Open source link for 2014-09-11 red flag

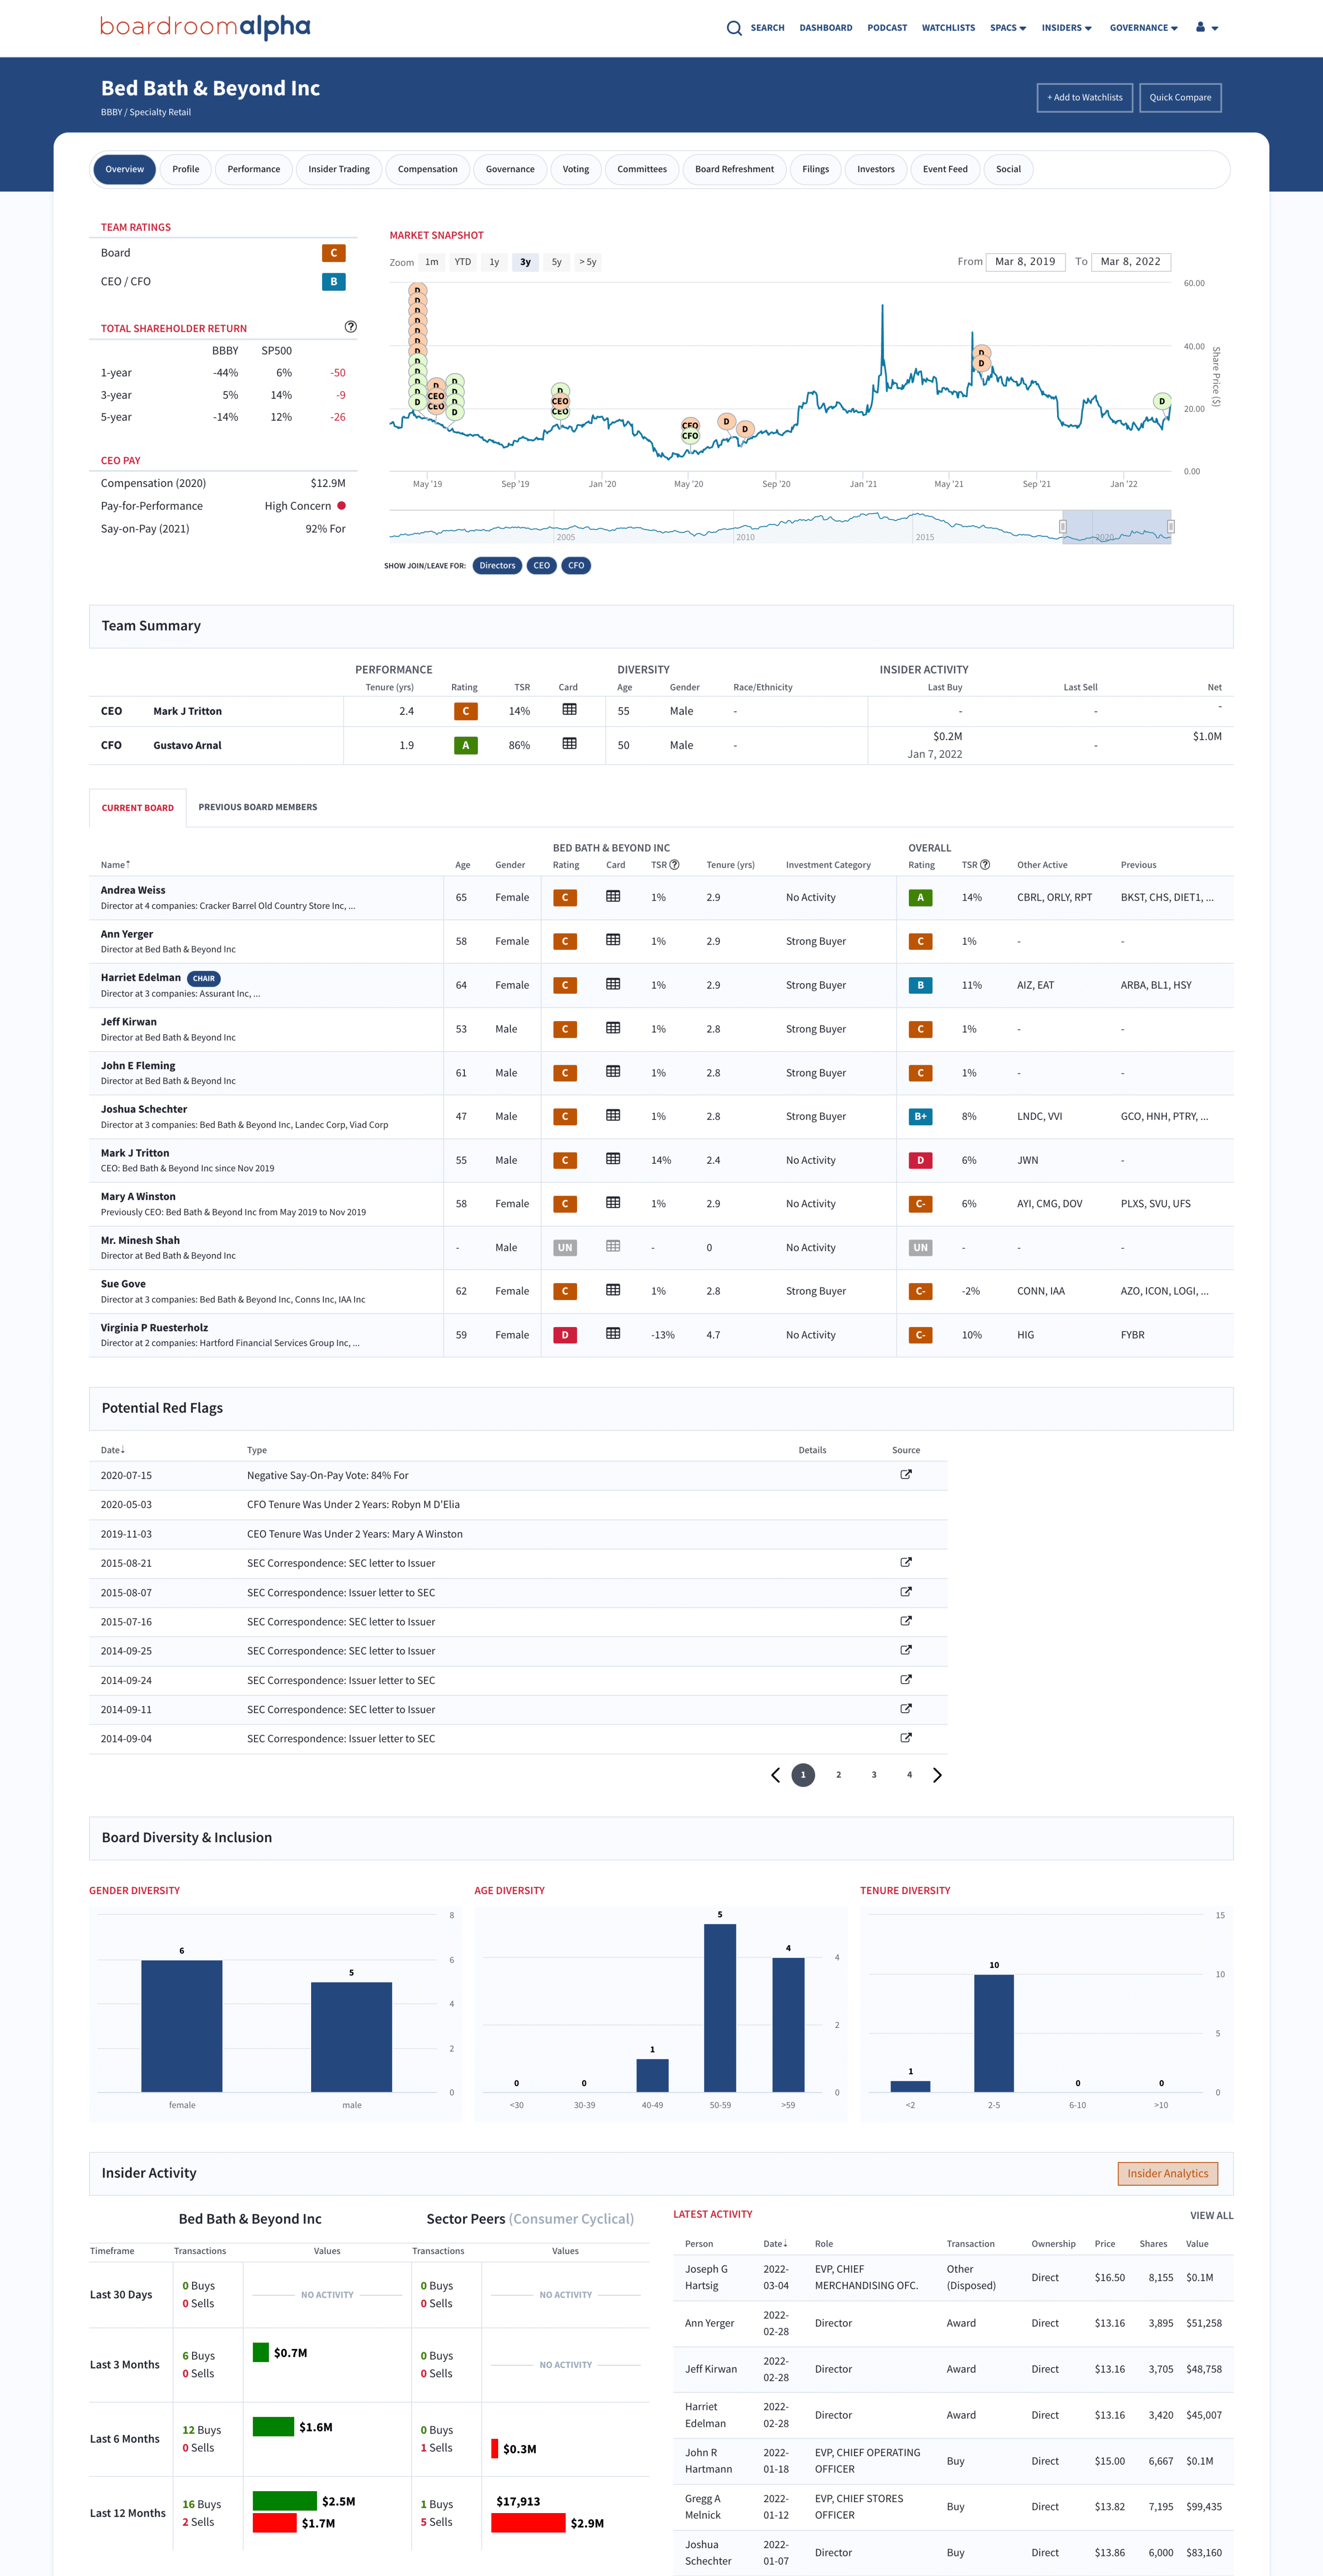coord(906,1708)
